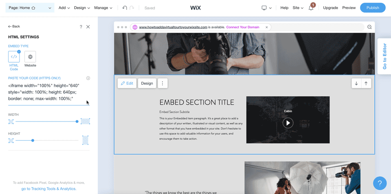Open the Design menu in top bar
Image resolution: width=391 pixels, height=194 pixels.
pos(82,8)
